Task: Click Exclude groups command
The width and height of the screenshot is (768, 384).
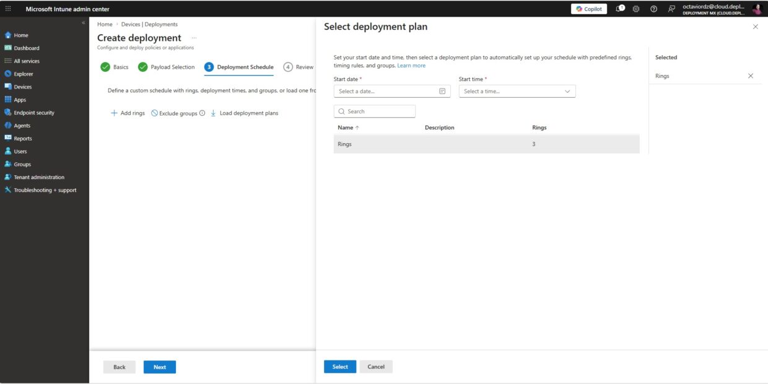Action: (x=175, y=113)
